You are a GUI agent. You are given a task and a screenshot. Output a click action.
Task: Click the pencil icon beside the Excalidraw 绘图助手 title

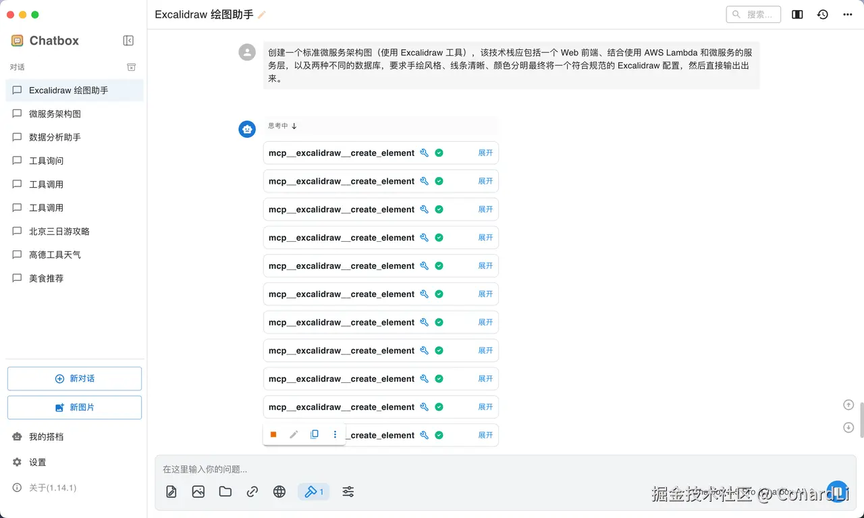pos(262,15)
